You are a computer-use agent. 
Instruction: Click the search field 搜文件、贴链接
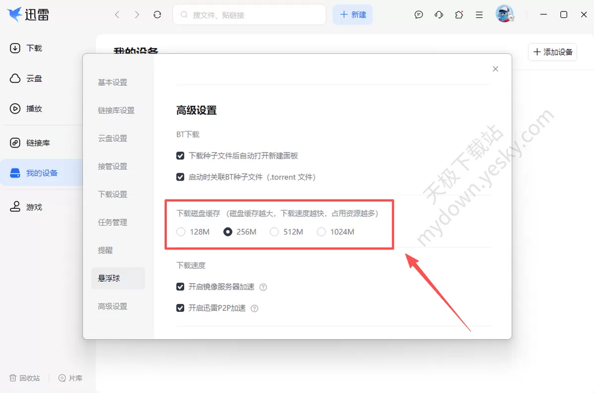[x=249, y=15]
